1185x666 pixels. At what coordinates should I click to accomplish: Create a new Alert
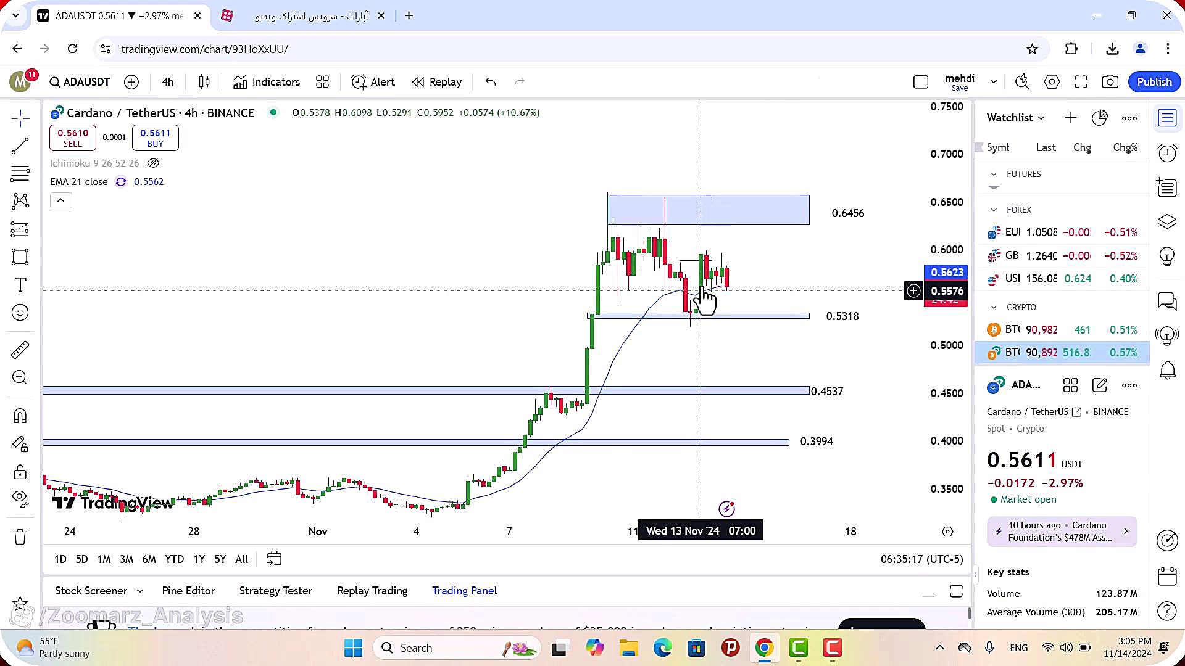click(x=373, y=82)
